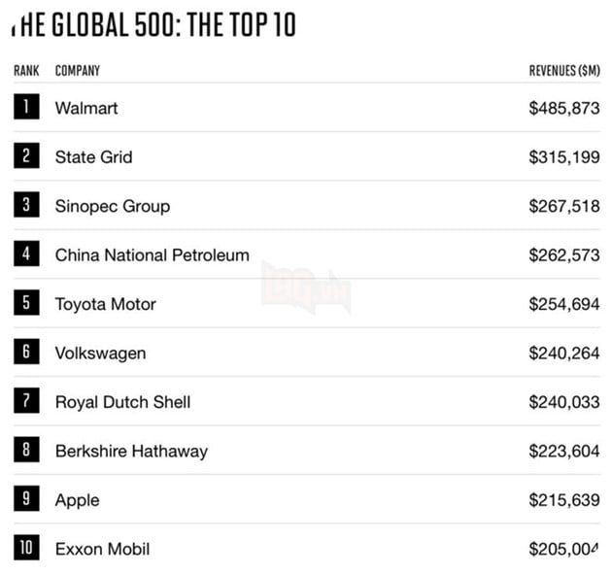Click the rank 8 badge icon
Image resolution: width=612 pixels, height=574 pixels.
click(x=26, y=450)
